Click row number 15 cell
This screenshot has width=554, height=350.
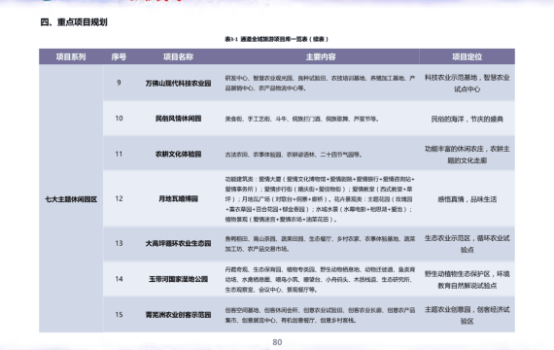(x=119, y=314)
